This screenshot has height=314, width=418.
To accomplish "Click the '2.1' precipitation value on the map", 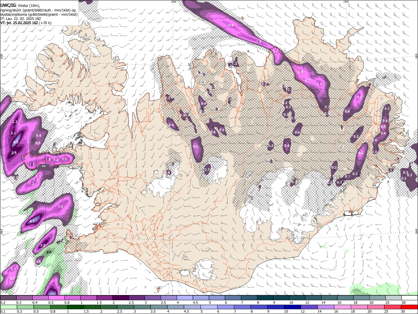I will coord(13,133).
